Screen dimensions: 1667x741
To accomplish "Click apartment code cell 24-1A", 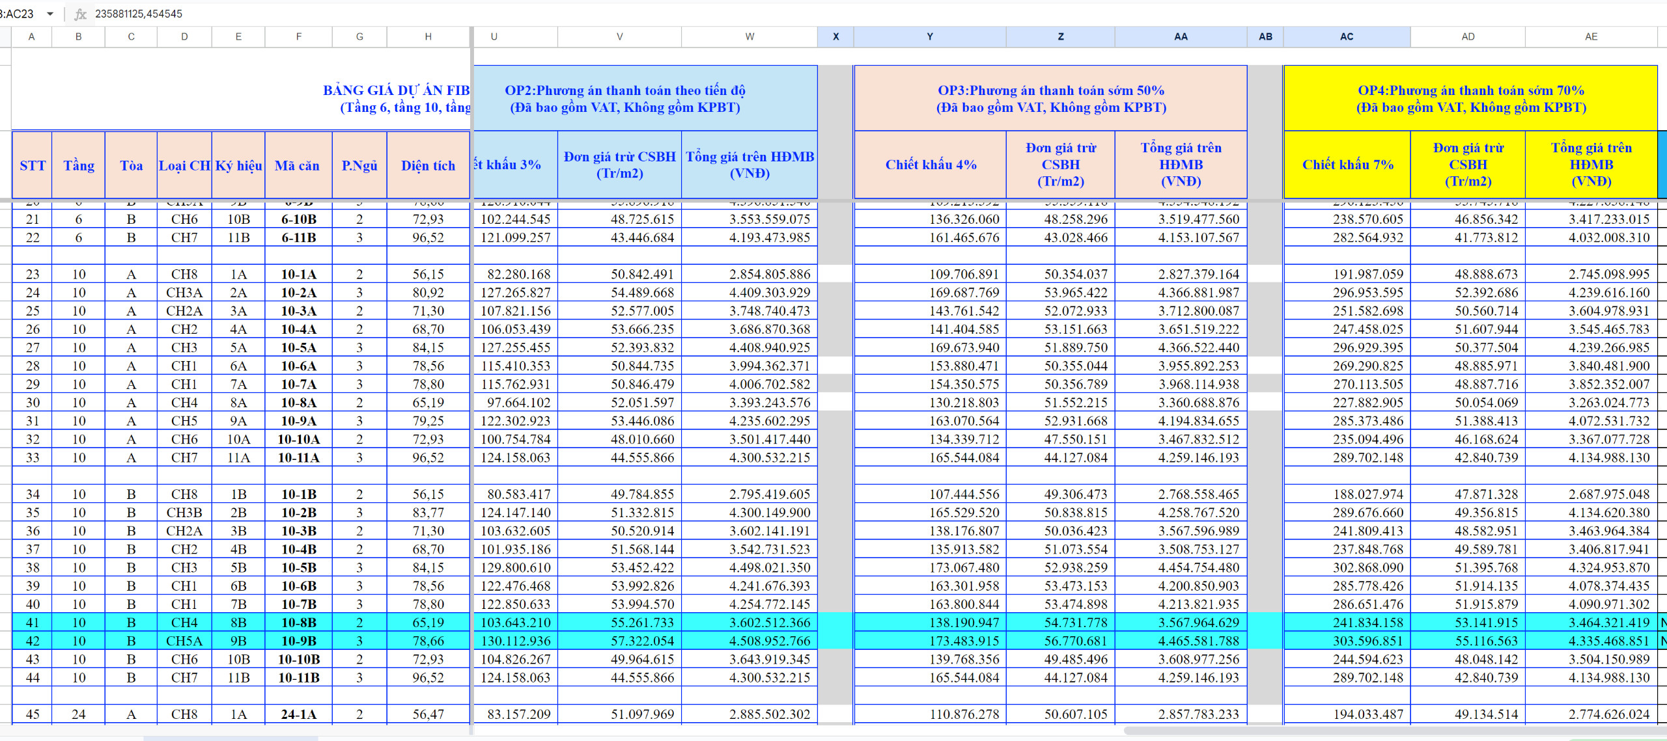I will [x=298, y=714].
